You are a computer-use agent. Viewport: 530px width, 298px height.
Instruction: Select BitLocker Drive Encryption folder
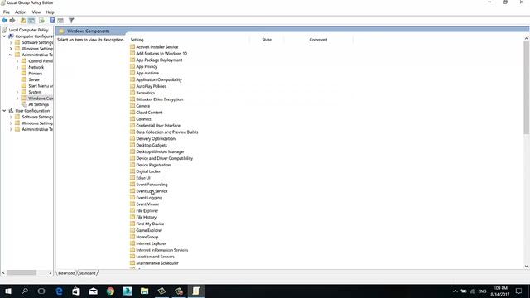point(160,99)
